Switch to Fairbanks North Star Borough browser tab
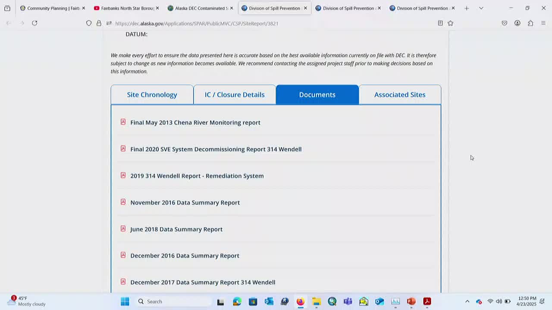552x310 pixels. [124, 8]
